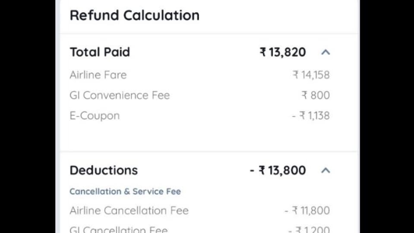Open Cancellation & Service Fee link
Viewport: 414px width, 233px height.
coord(125,191)
